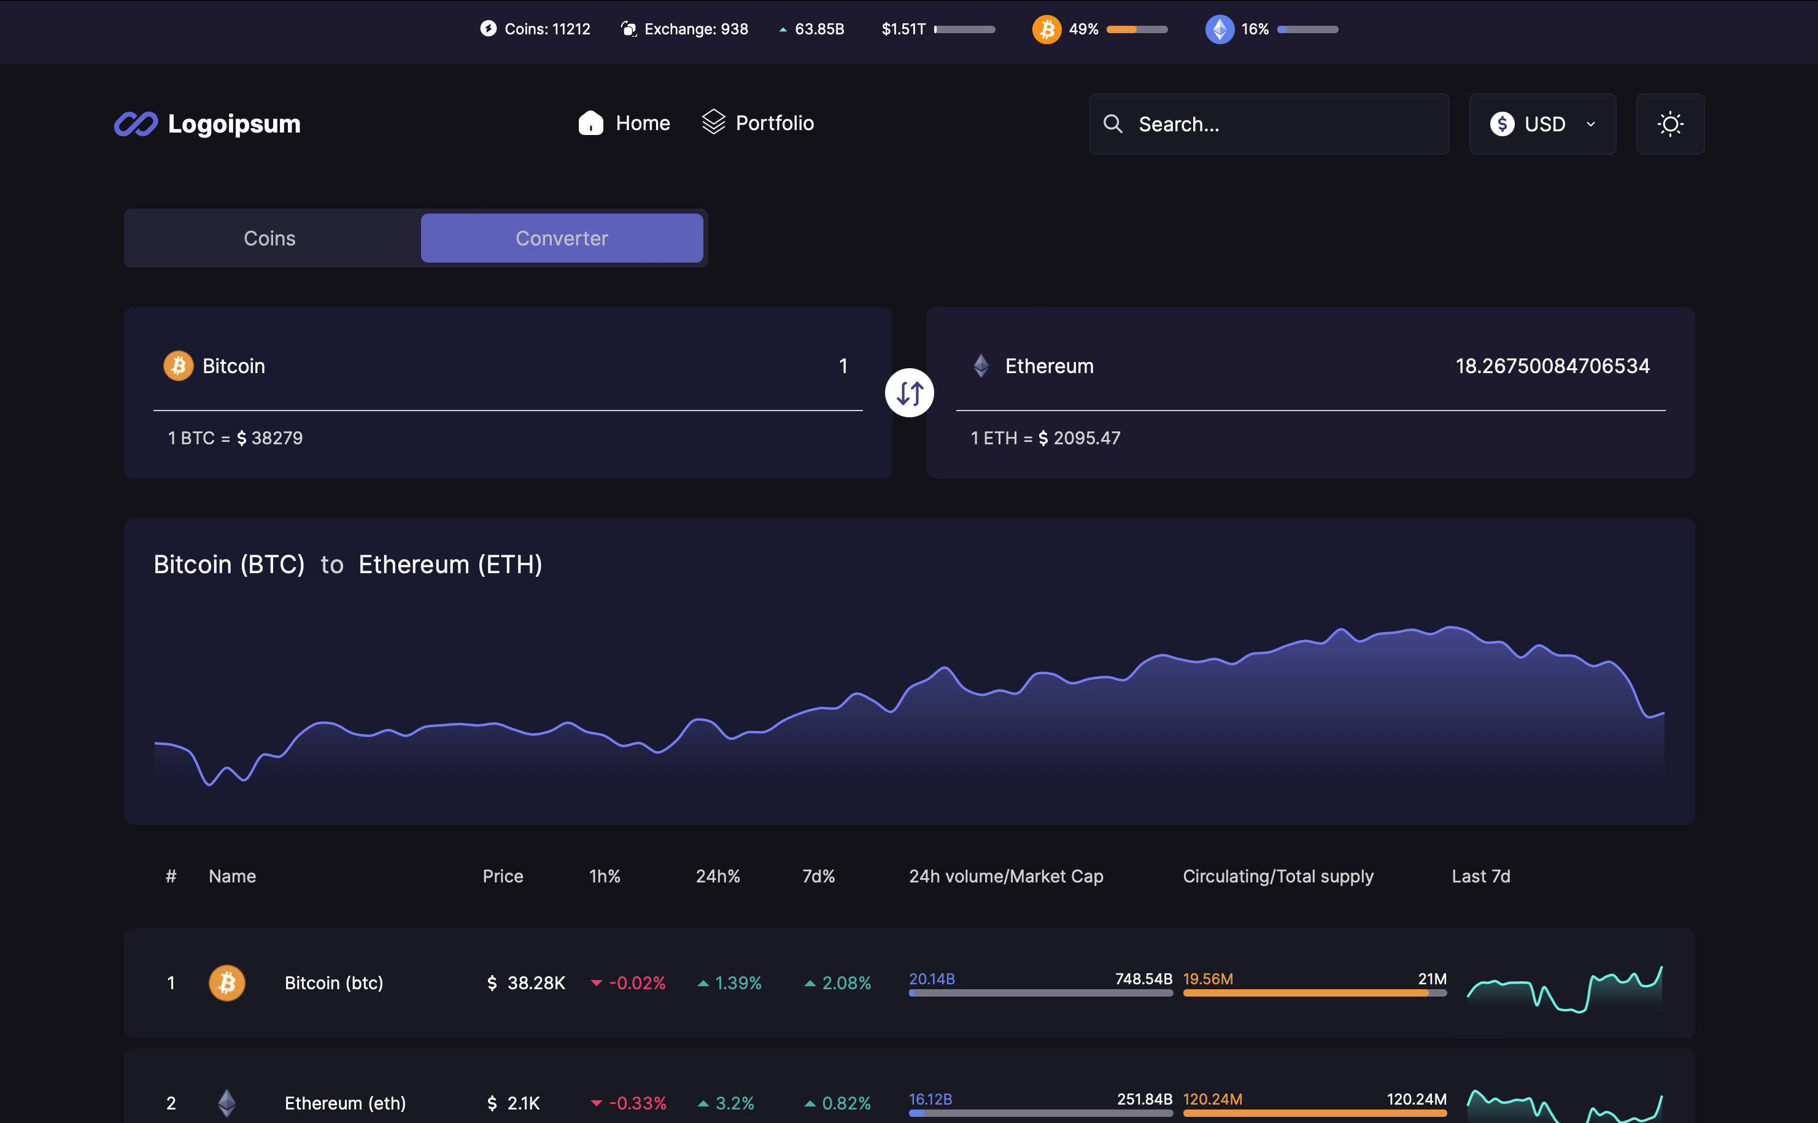
Task: Open the Home menu item
Action: [625, 123]
